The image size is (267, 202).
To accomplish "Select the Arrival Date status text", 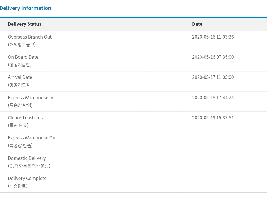I will 20,77.
